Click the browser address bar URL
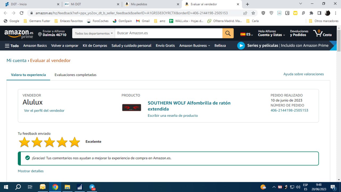This screenshot has height=192, width=341. coord(132,13)
